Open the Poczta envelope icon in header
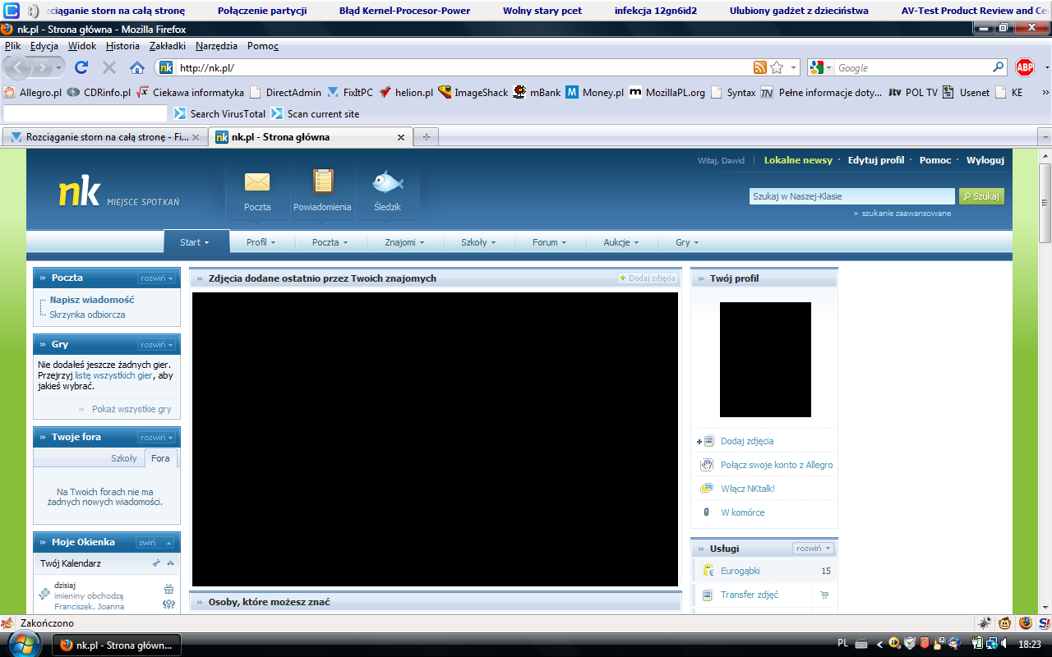Screen dimensions: 1052x657 click(x=257, y=181)
